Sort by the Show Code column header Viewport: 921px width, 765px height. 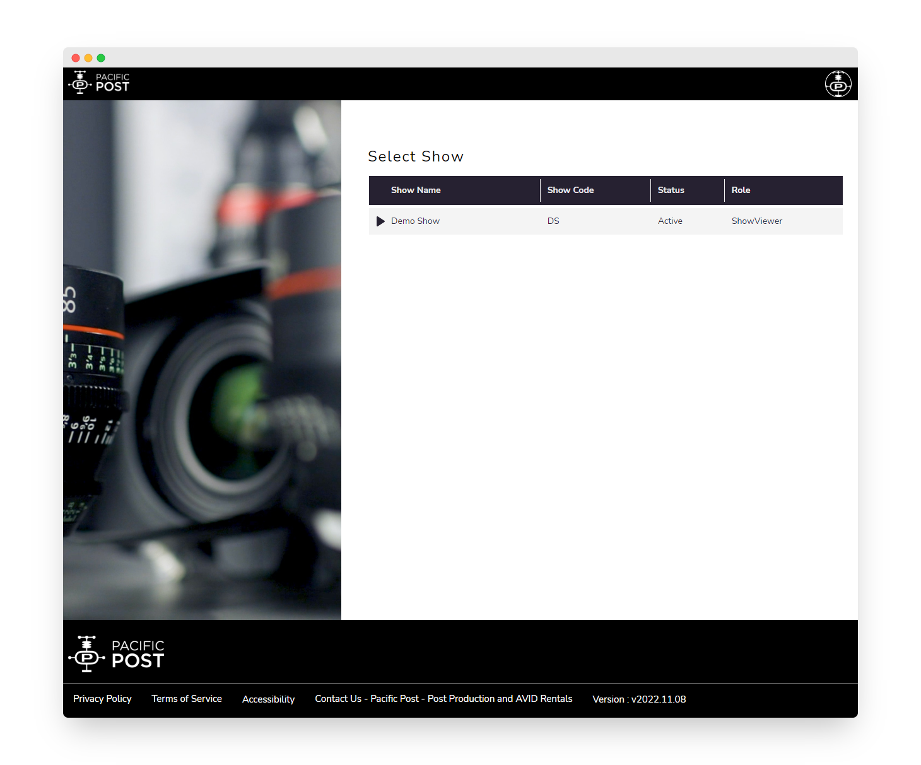pos(570,190)
